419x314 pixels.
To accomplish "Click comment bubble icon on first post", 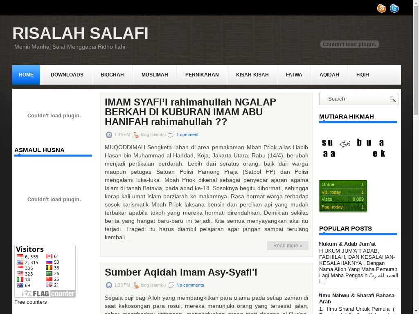I will [x=171, y=135].
